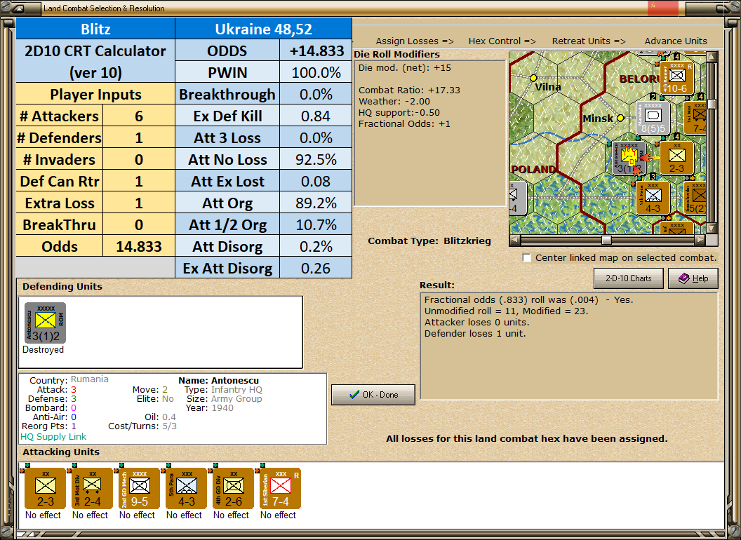Click the map scroll left arrow
Screen dimensions: 741x540
click(515, 240)
